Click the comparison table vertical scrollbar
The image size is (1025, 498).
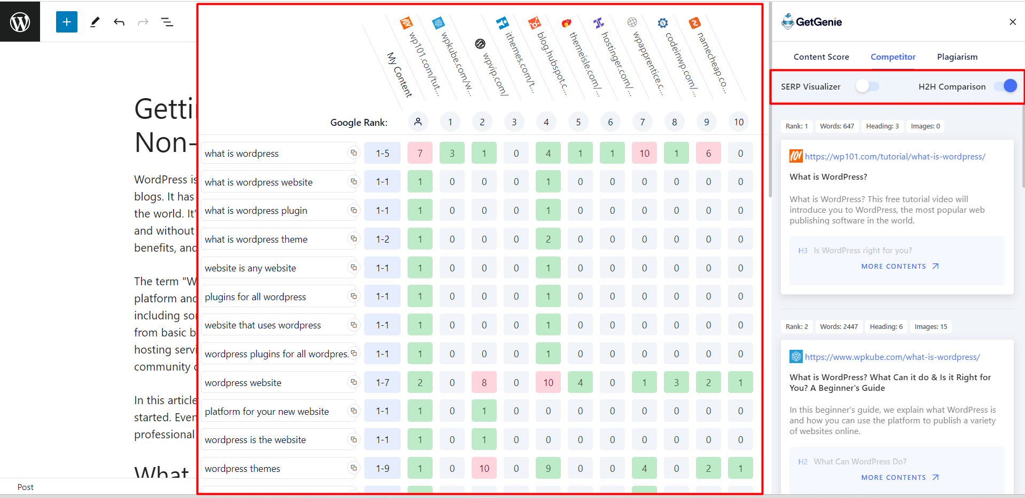pyautogui.click(x=770, y=100)
